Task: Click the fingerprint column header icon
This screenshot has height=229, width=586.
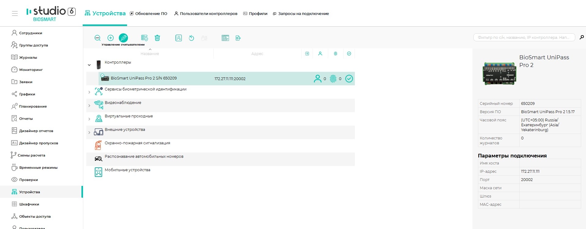Action: [336, 54]
